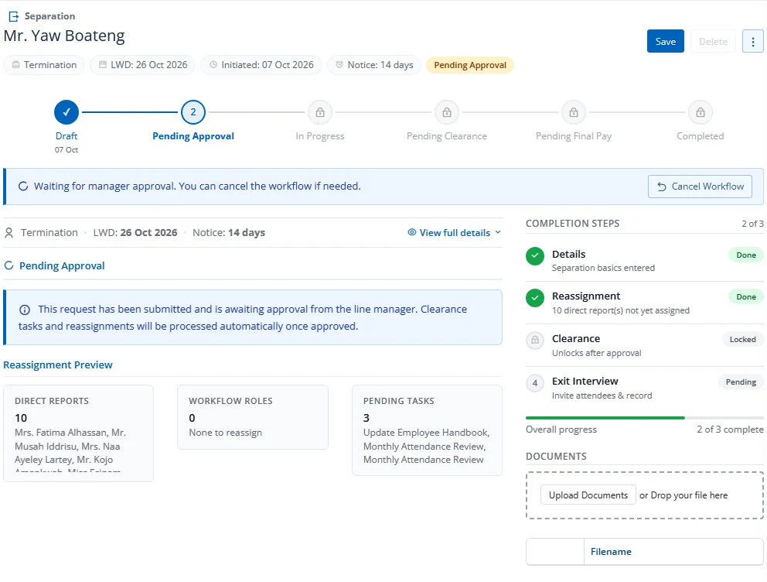Viewport: 767px width, 582px height.
Task: Click the Termination chip briefcase icon
Action: 16,64
